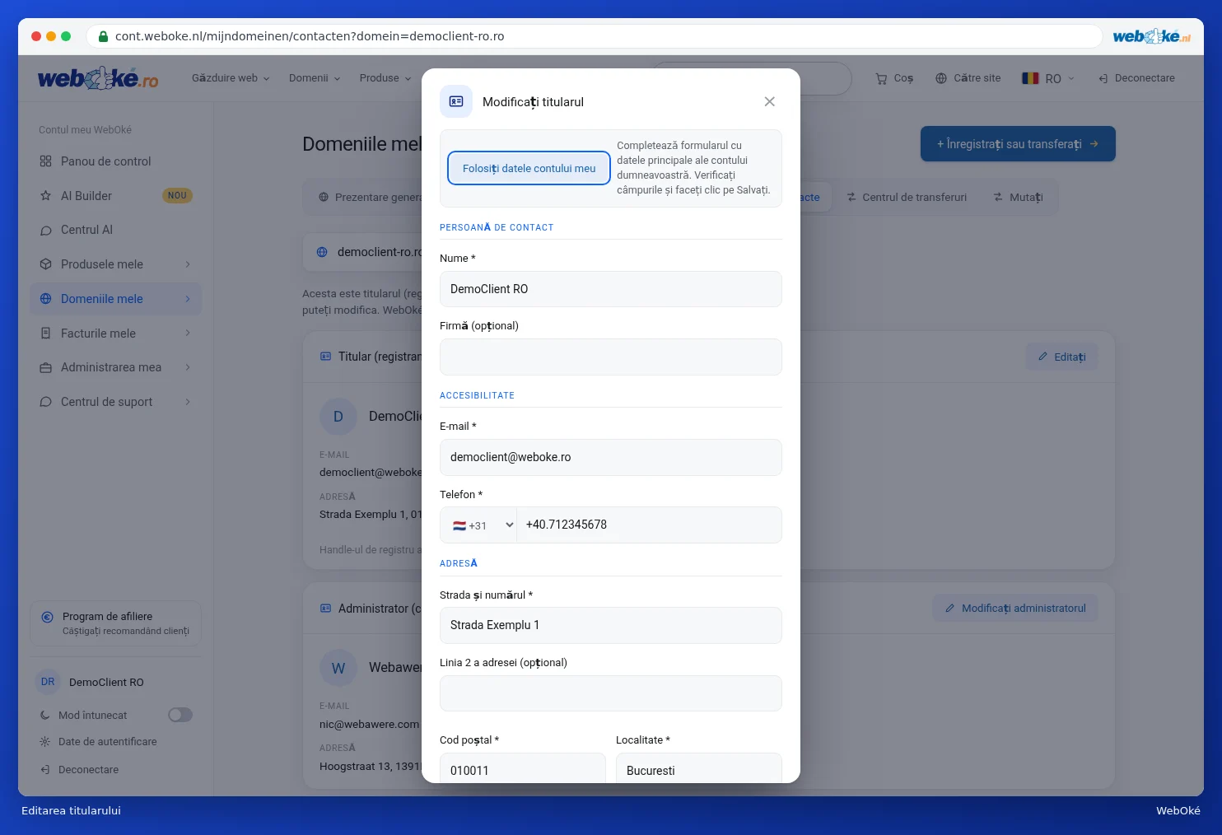Viewport: 1222px width, 835px height.
Task: Click Înregistrați sau transferați button
Action: (x=1018, y=144)
